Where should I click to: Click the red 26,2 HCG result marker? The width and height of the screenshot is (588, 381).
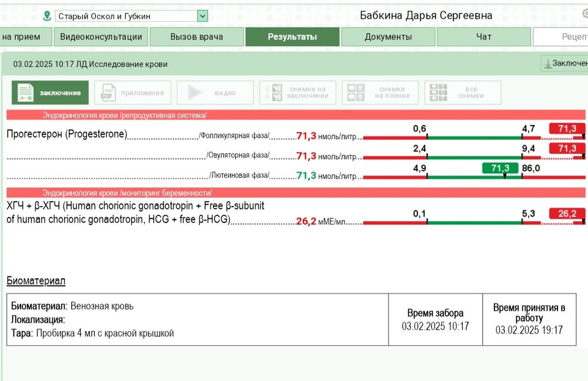[567, 214]
